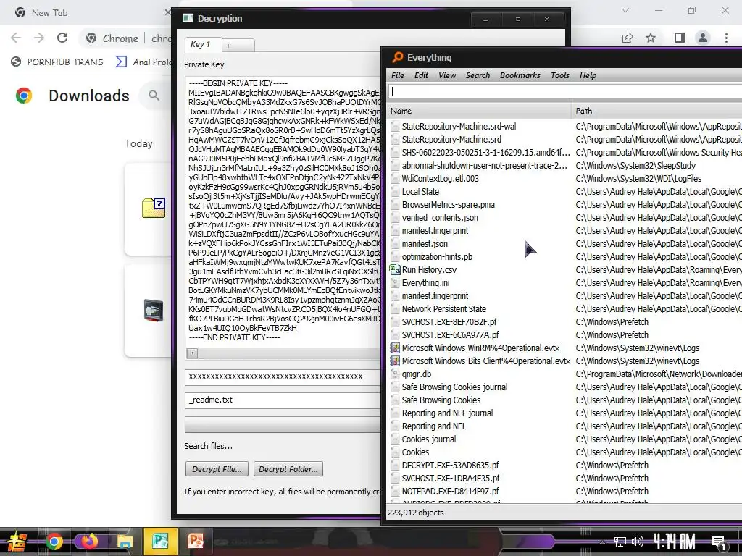Select SVCHOST.EXE-8EF70B2F.pf file
Image resolution: width=742 pixels, height=556 pixels.
[449, 322]
